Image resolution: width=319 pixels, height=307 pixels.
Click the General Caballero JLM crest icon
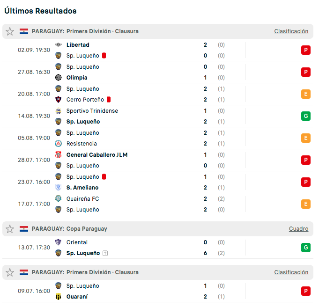click(x=59, y=155)
